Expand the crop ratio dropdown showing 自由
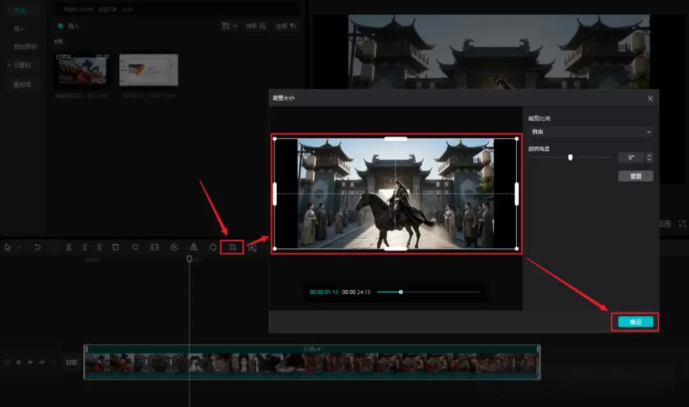 (x=591, y=132)
